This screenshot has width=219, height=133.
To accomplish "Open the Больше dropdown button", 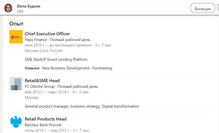I will click(203, 8).
